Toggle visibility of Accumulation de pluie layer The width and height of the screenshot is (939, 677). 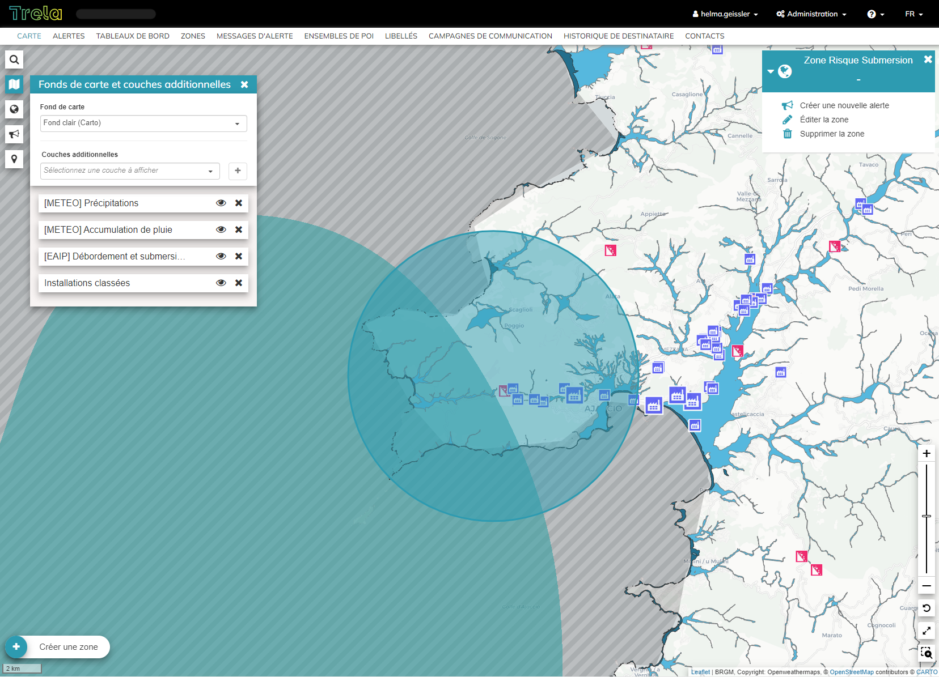point(221,229)
